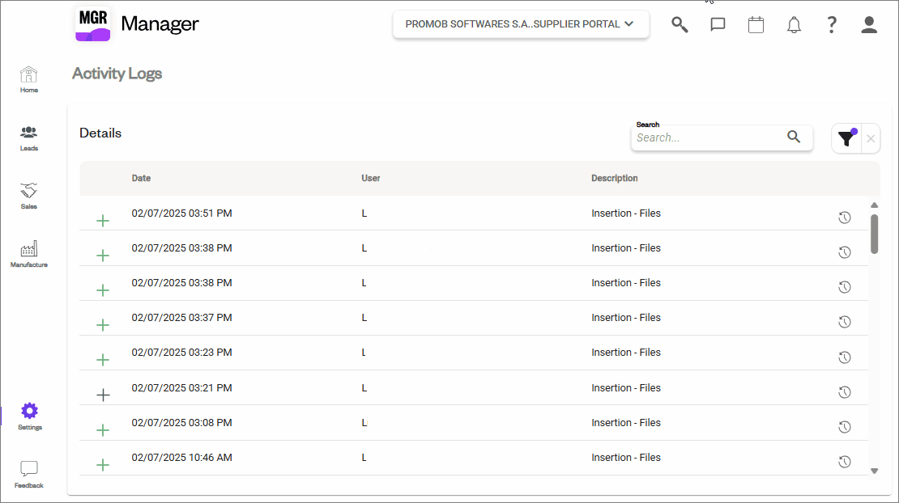Open the help question mark icon
Image resolution: width=899 pixels, height=503 pixels.
click(x=831, y=24)
